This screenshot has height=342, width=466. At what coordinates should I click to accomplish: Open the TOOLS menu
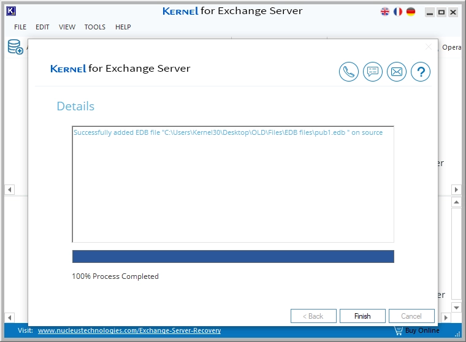tap(95, 27)
